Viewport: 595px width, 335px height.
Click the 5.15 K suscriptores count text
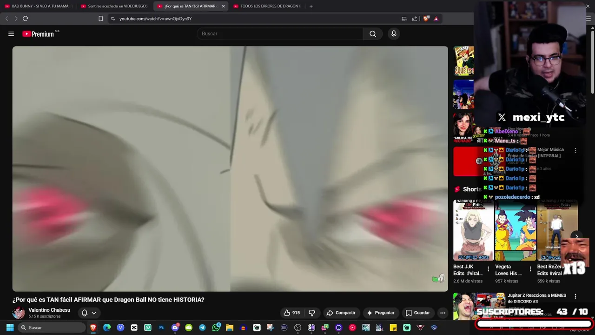click(x=45, y=316)
